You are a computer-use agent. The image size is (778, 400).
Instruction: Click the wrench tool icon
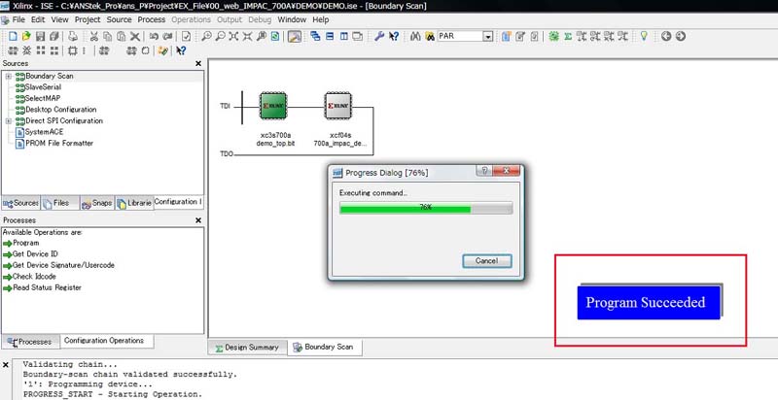pos(379,36)
